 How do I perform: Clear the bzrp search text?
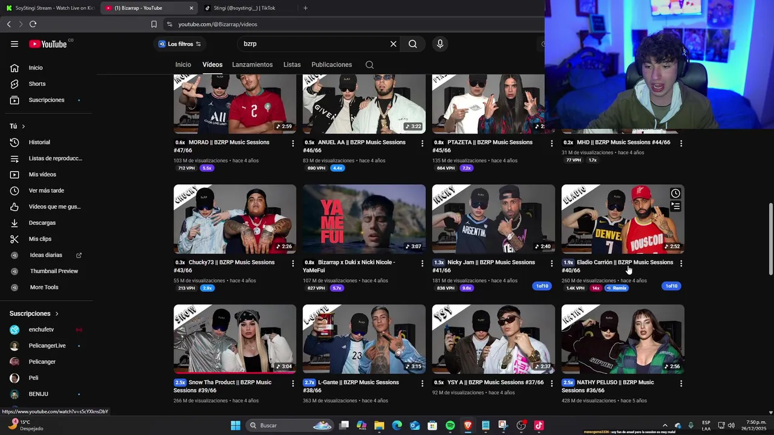[393, 43]
